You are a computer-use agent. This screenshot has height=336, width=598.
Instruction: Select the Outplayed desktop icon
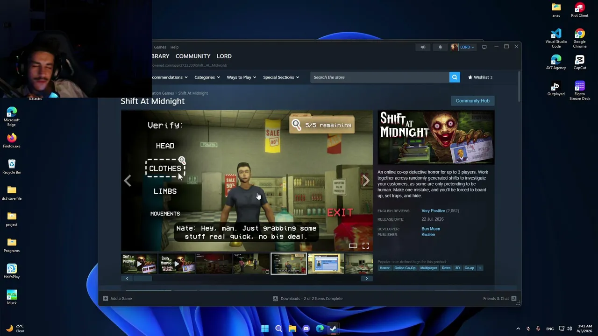(556, 89)
